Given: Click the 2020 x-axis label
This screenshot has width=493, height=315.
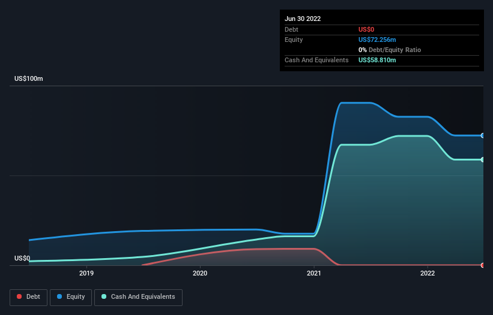Looking at the screenshot, I should point(200,273).
